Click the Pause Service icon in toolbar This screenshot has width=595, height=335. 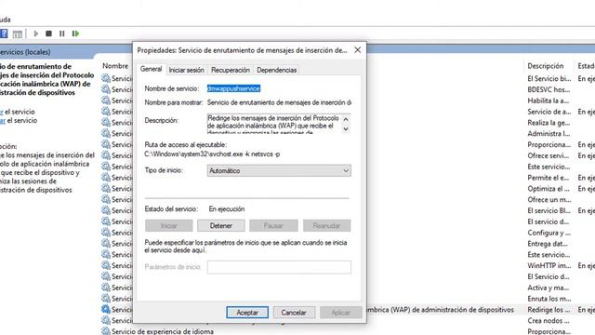pyautogui.click(x=62, y=33)
